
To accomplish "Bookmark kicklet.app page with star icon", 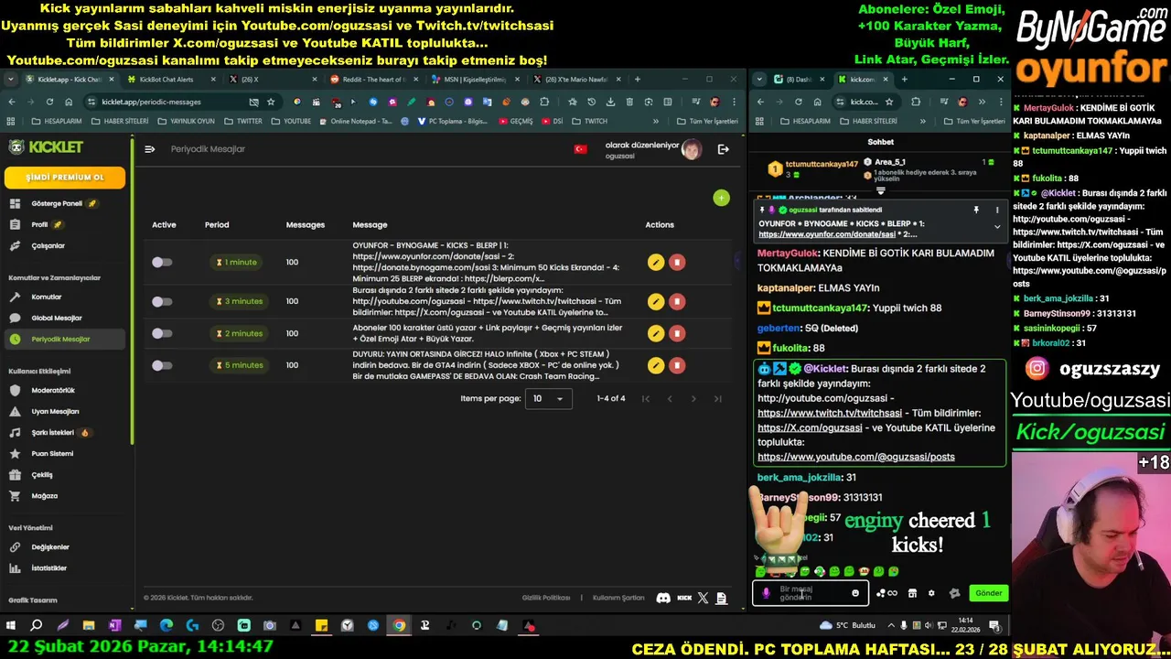I will click(271, 102).
